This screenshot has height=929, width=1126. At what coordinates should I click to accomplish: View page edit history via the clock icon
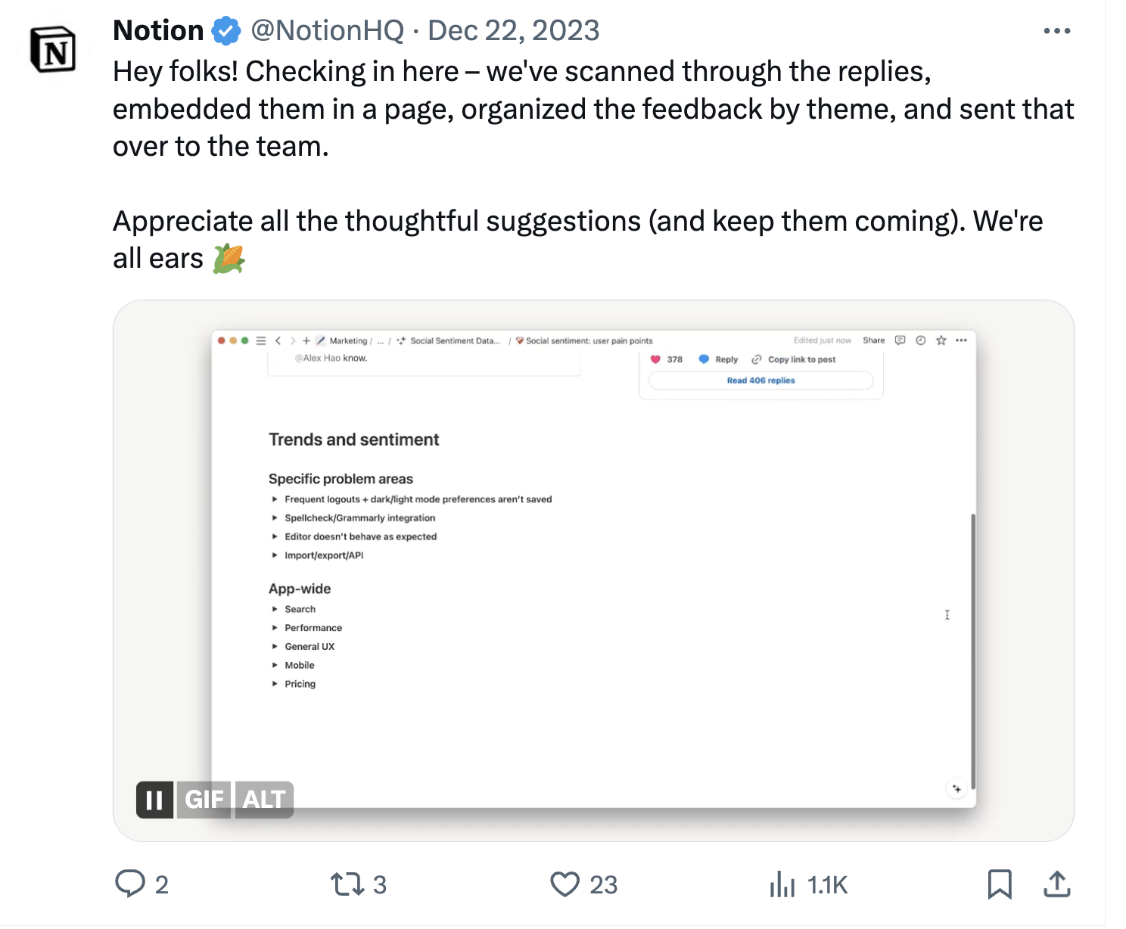pyautogui.click(x=920, y=340)
